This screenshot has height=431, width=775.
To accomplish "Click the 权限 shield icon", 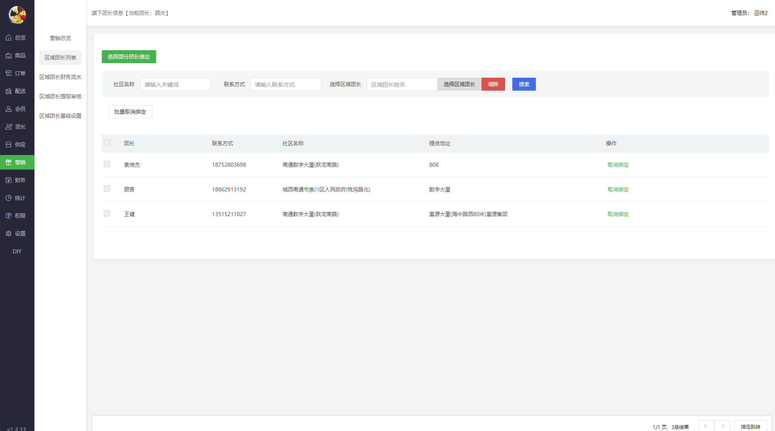I will pos(9,216).
